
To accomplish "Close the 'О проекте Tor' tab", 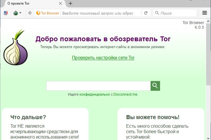I will coord(60,3).
